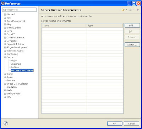This screenshot has width=142, height=129.
Task: Expand the Remote Systems node
Action: point(5,51)
